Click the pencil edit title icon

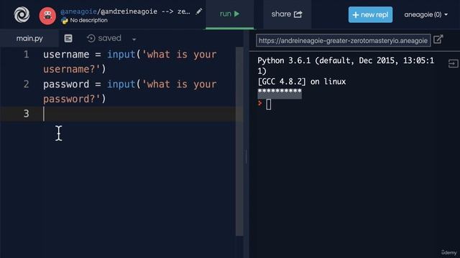coord(199,11)
